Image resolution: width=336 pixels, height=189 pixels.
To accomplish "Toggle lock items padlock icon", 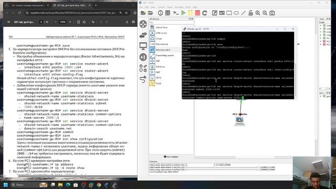I will [x=250, y=13].
